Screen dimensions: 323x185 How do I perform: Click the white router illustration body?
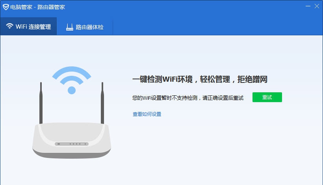(x=71, y=141)
